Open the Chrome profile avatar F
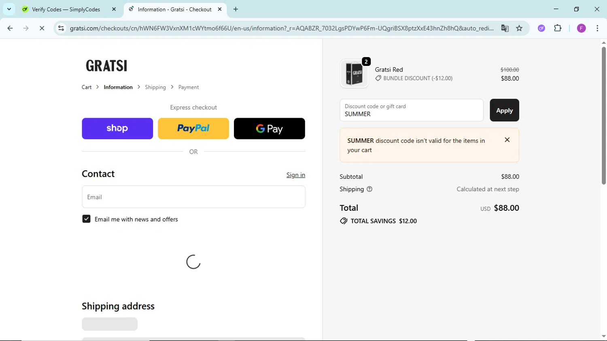 pos(582,28)
